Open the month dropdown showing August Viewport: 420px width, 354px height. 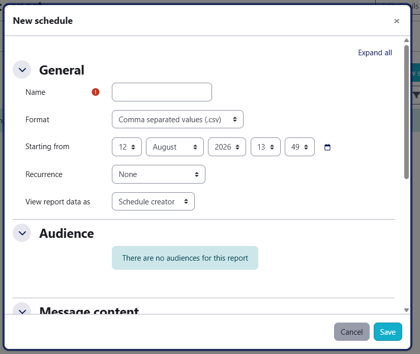(174, 147)
